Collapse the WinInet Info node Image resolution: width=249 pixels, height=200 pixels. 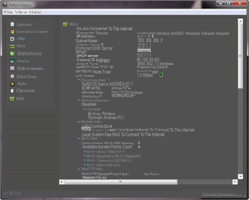pos(79,122)
